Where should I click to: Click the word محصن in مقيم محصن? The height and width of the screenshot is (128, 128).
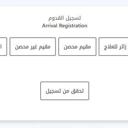(x=70, y=47)
